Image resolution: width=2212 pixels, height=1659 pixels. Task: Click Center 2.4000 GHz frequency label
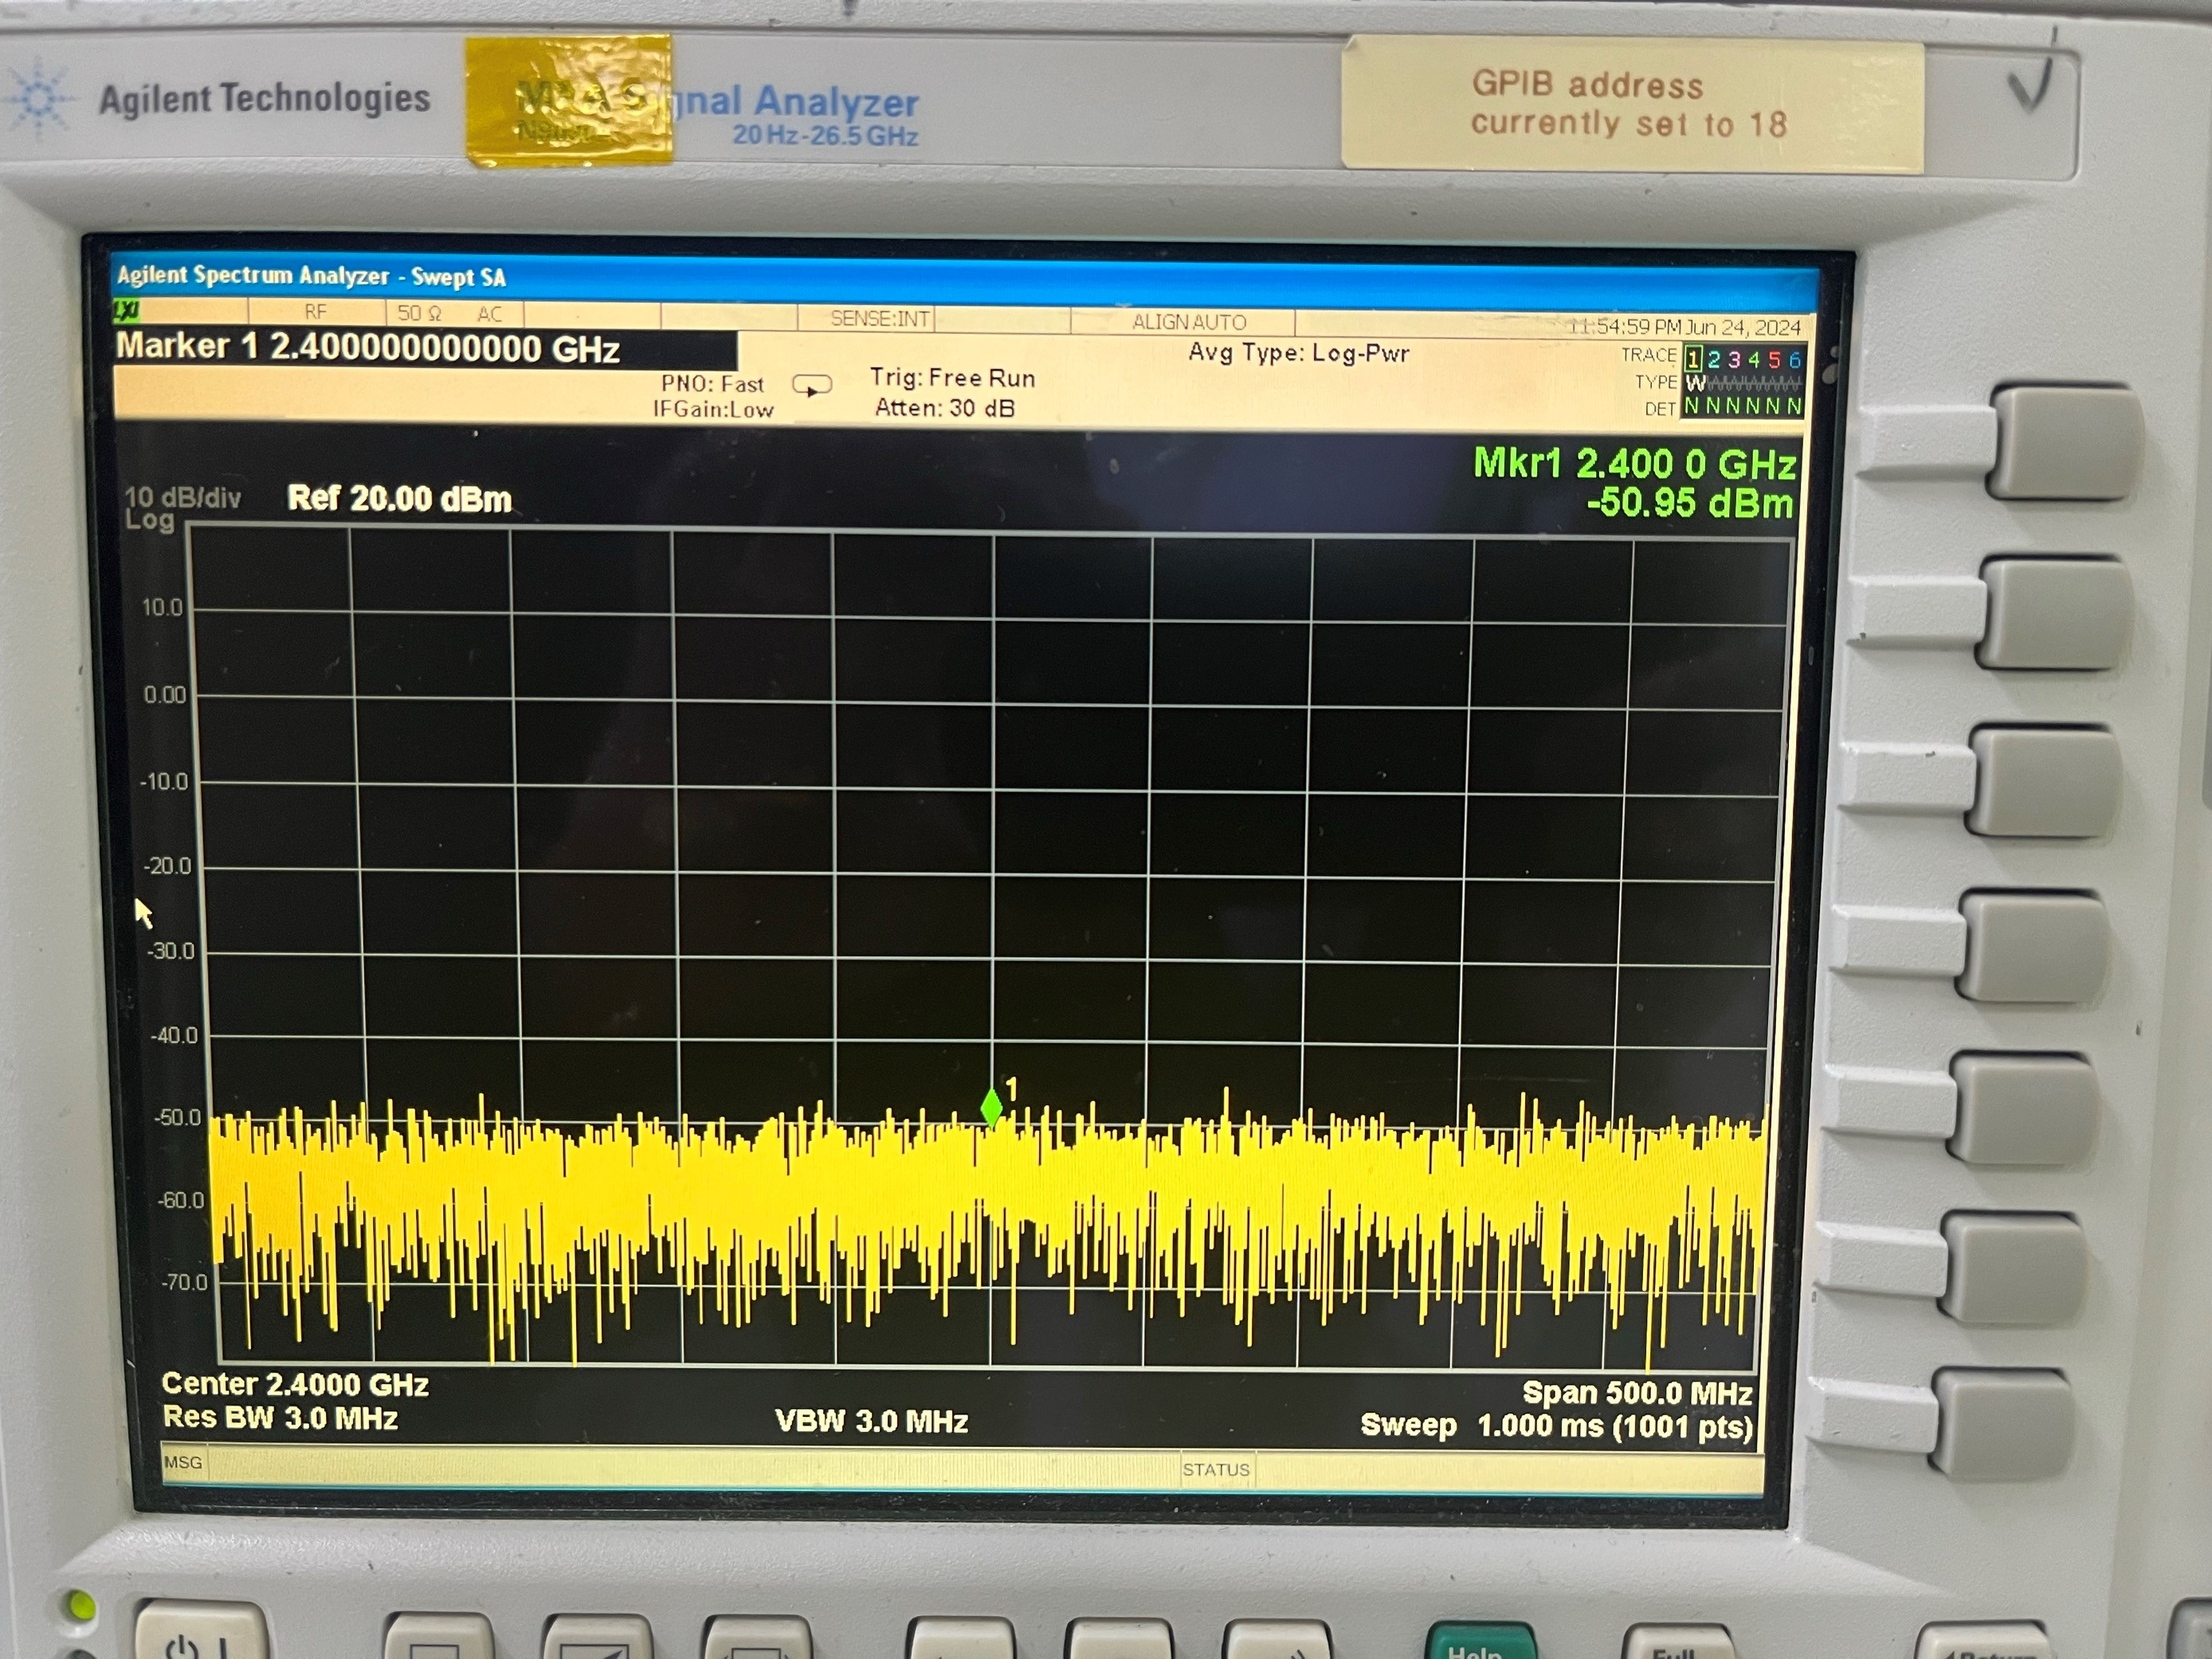pos(295,1384)
